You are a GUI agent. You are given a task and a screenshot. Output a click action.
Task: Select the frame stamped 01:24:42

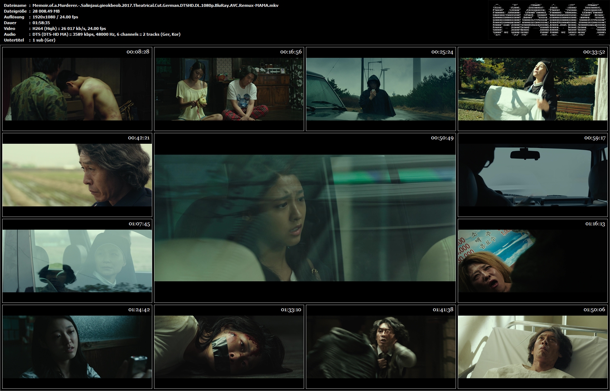click(77, 347)
